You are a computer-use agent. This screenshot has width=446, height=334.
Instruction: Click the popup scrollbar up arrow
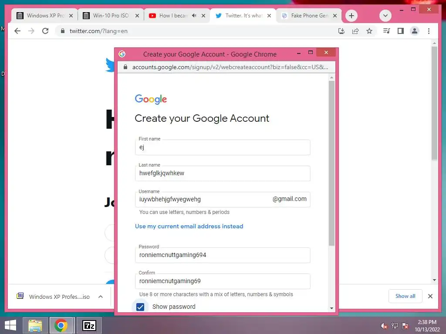[331, 77]
